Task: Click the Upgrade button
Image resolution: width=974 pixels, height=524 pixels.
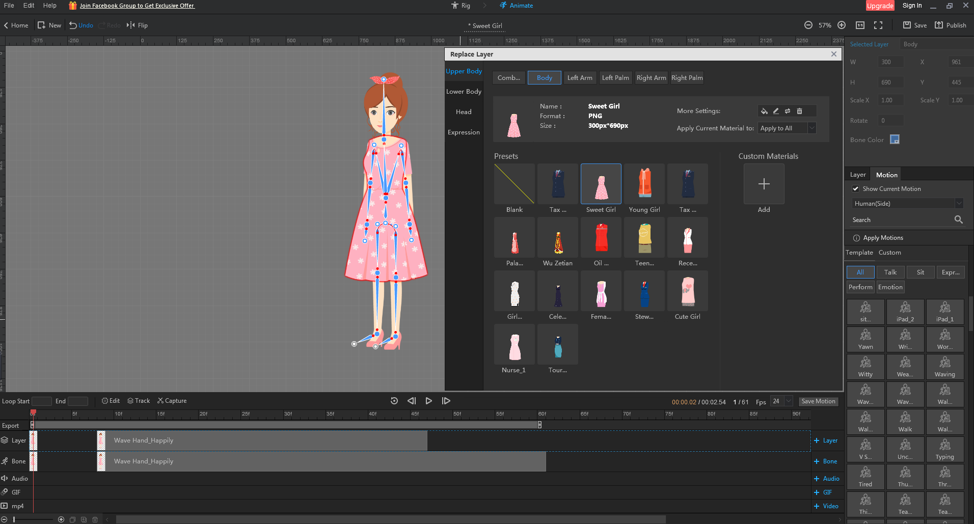Action: tap(880, 6)
